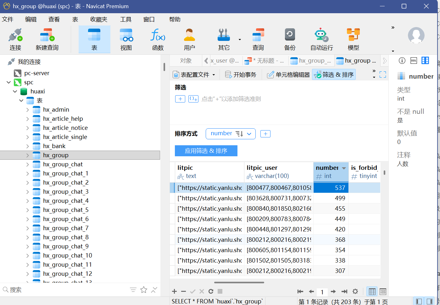Screen dimensions: 440x305
Task: Toggle Filter & Sort (筛选 & 排序) panel
Action: coord(334,75)
